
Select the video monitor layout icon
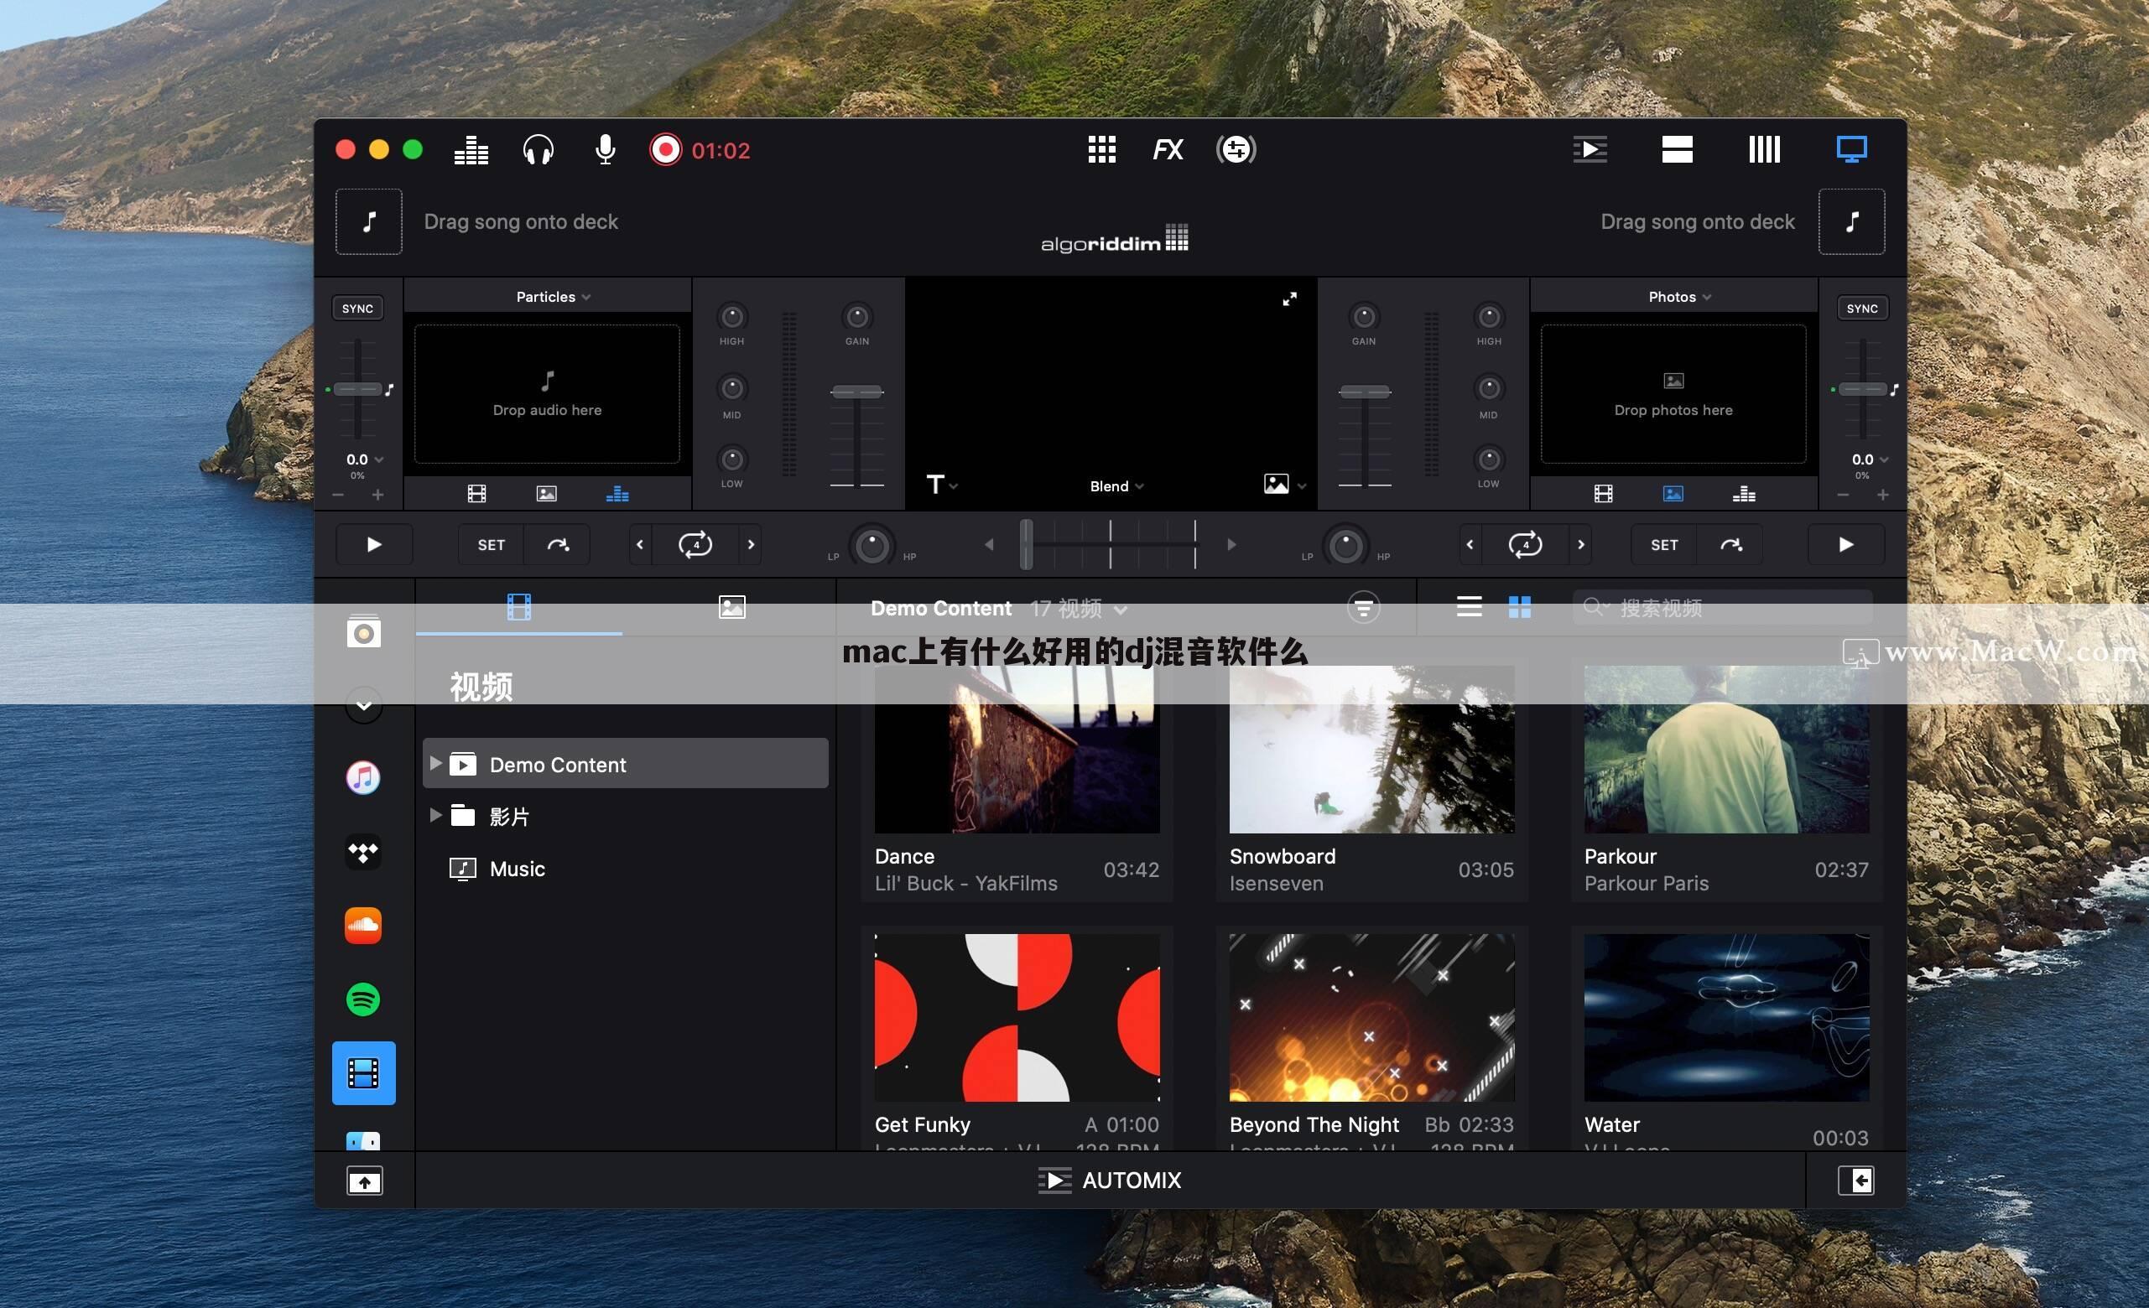[1850, 149]
